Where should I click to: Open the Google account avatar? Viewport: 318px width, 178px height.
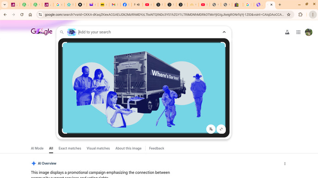(309, 32)
